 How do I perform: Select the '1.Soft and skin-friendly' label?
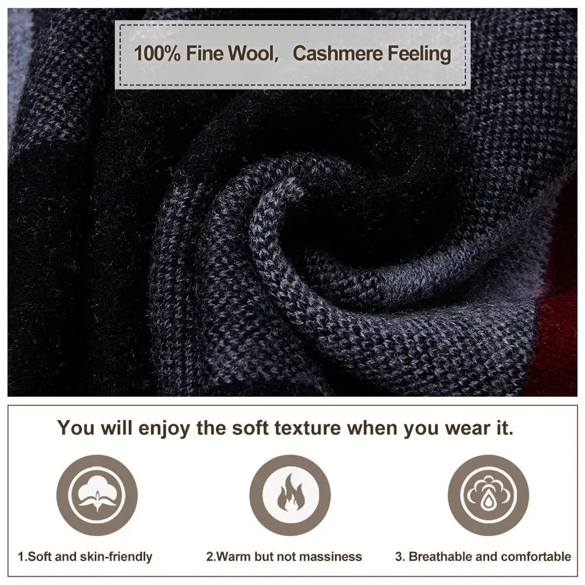(x=85, y=557)
